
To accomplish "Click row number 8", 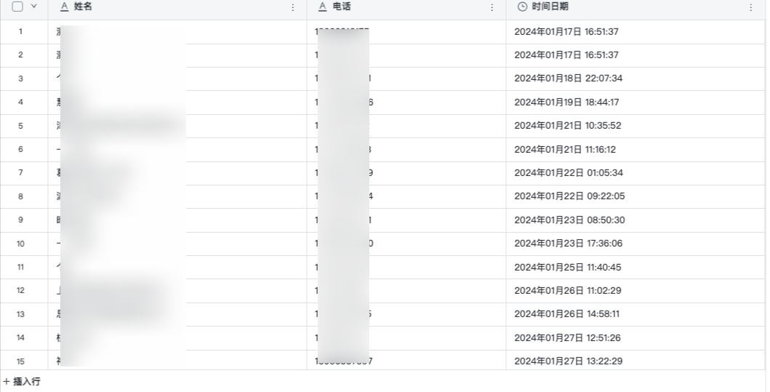I will (x=20, y=196).
